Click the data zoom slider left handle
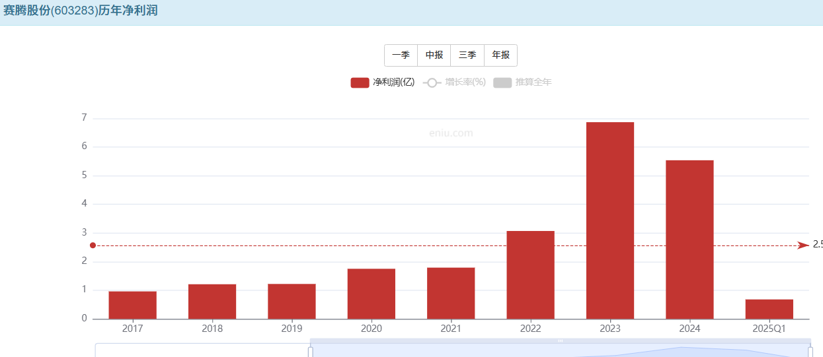 [x=311, y=352]
